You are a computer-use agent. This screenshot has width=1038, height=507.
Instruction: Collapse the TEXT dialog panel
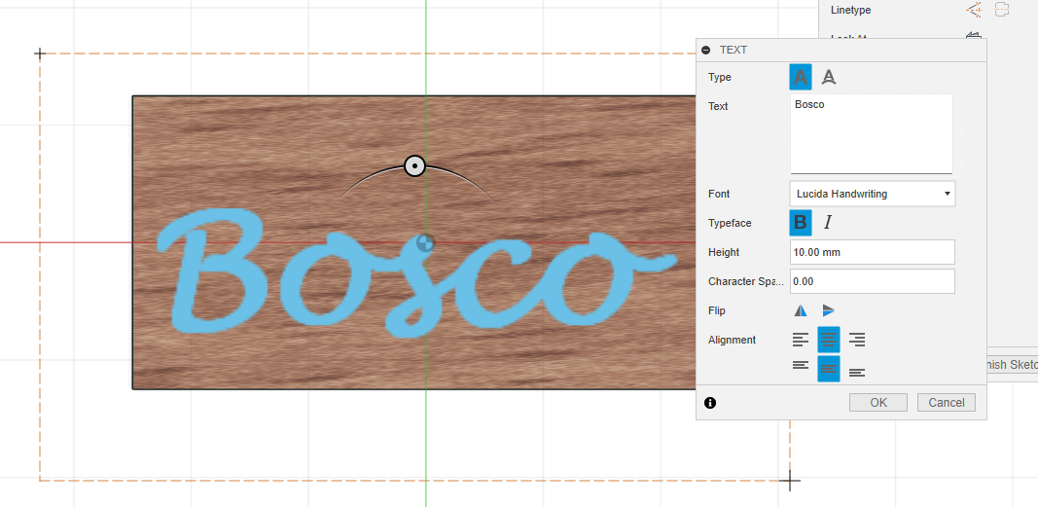(707, 50)
